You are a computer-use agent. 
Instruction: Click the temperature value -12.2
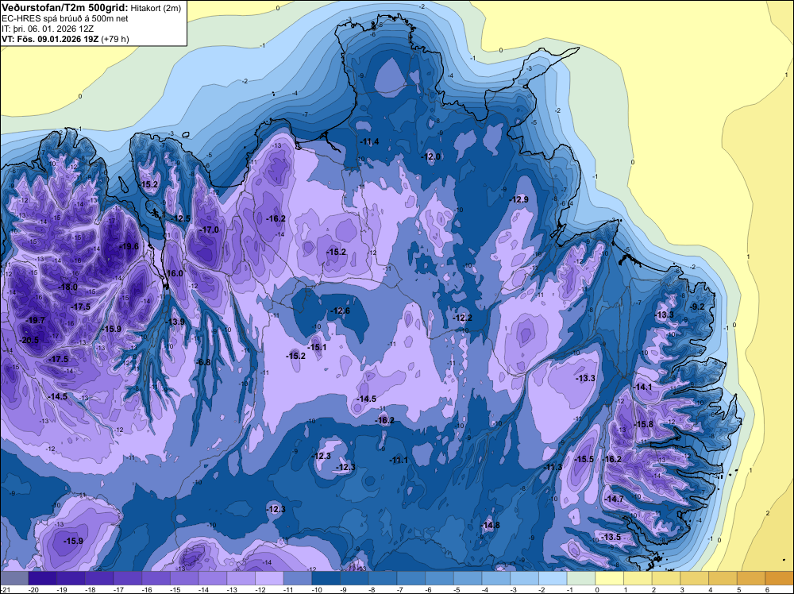click(x=462, y=318)
